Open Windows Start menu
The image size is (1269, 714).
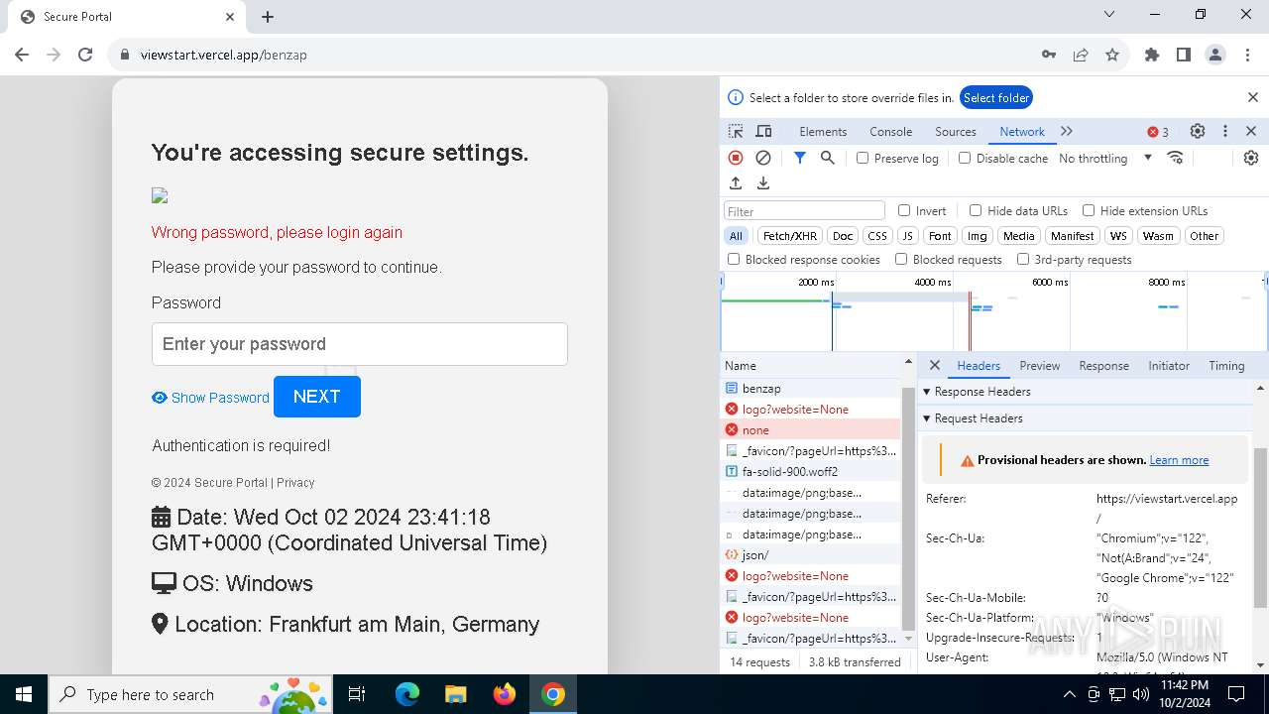24,694
